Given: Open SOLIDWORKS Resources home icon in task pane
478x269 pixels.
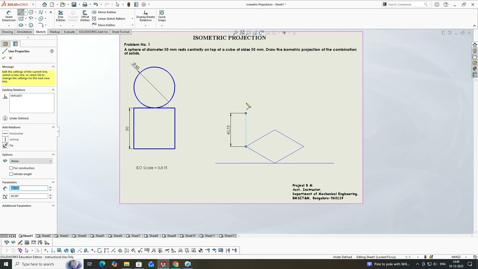Looking at the screenshot, I should [x=475, y=45].
